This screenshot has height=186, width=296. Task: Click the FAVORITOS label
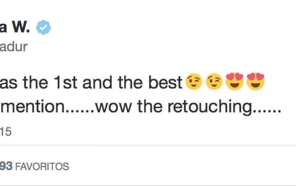tap(42, 166)
